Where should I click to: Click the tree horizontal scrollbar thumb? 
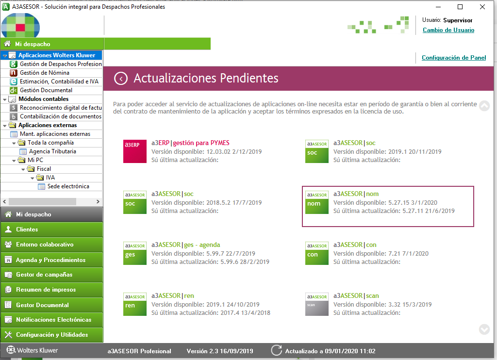click(x=42, y=201)
